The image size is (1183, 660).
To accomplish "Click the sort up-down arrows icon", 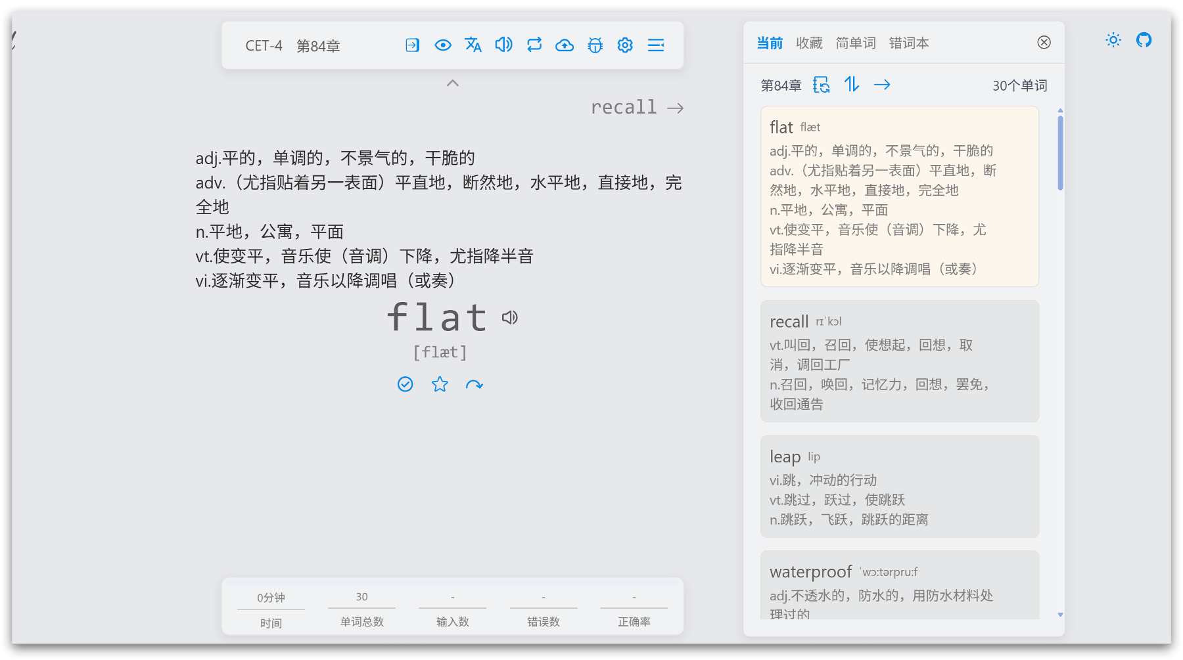I will (x=852, y=85).
